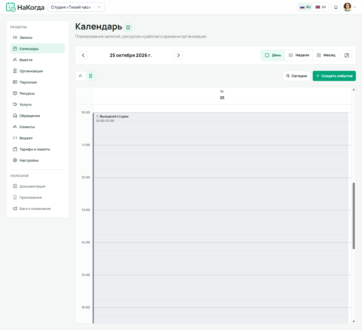Switch language to RU
Screen dimensions: 362x330
tap(305, 7)
